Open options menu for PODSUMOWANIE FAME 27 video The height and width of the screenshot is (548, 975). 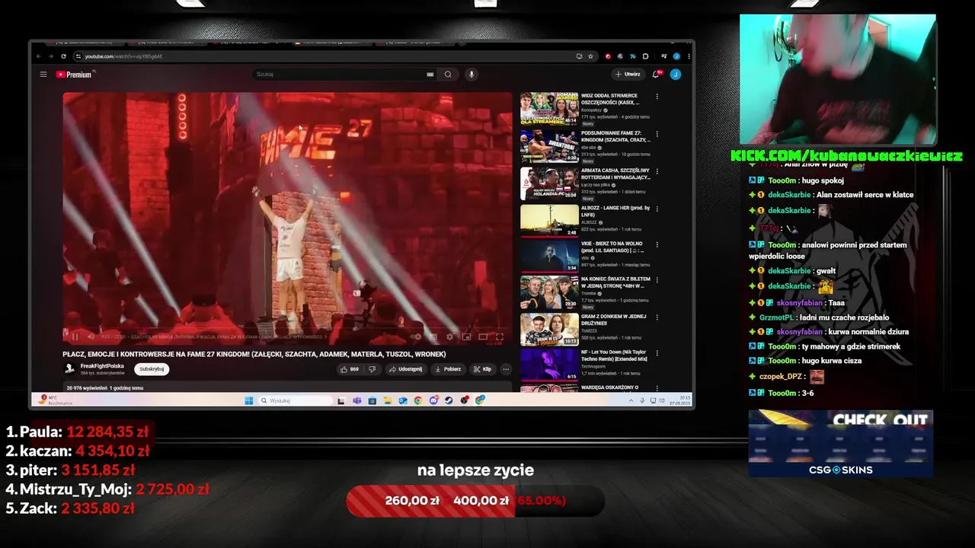pyautogui.click(x=657, y=134)
